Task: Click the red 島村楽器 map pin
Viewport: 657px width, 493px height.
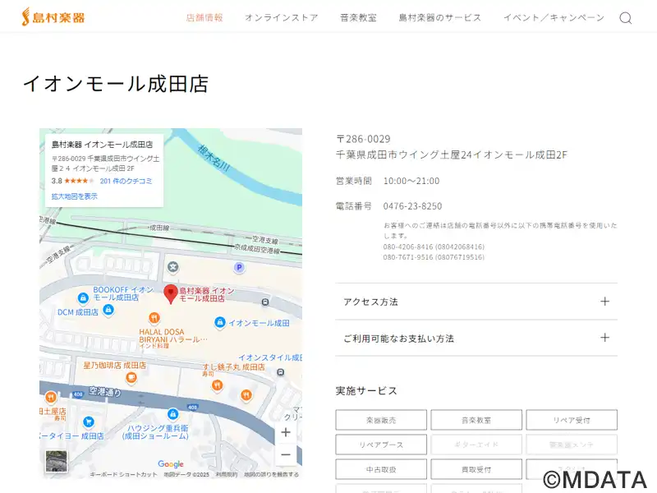Action: [x=171, y=294]
